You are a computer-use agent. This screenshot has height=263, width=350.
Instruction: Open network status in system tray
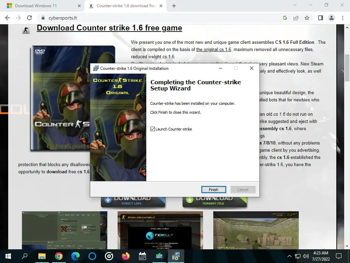pos(298,256)
